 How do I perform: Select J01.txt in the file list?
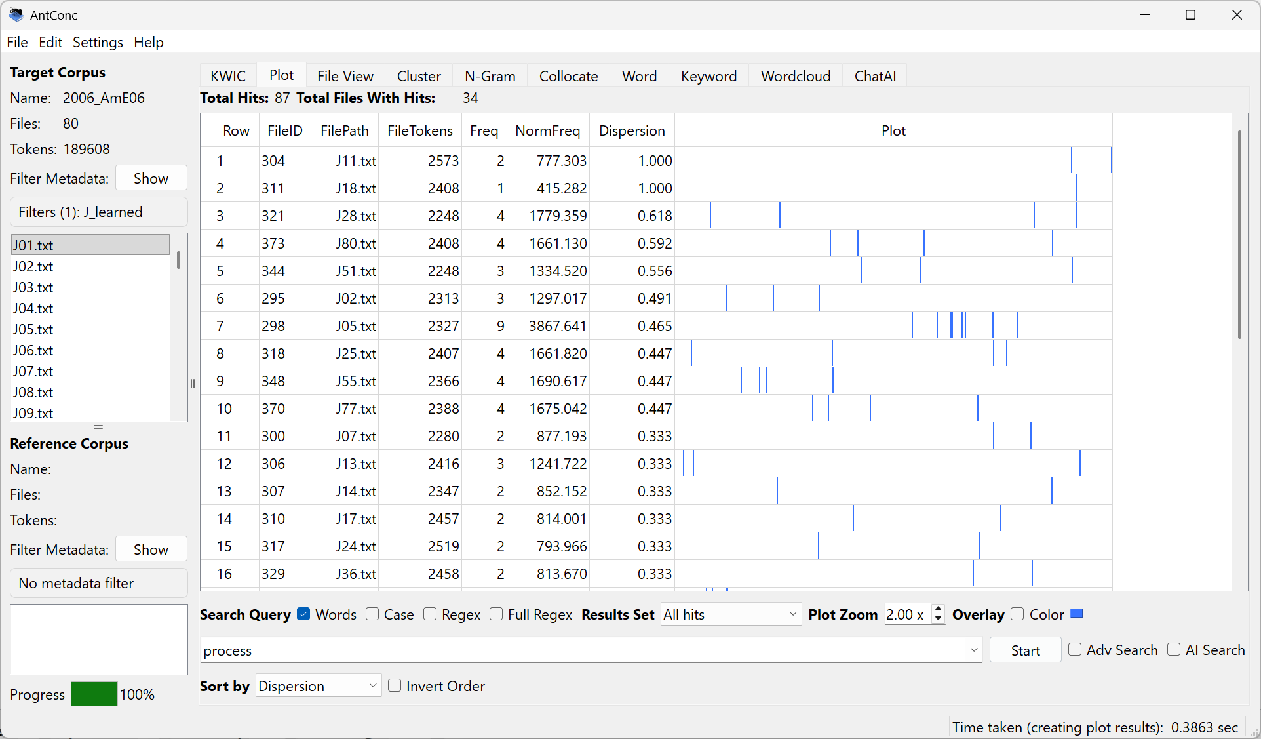[90, 245]
